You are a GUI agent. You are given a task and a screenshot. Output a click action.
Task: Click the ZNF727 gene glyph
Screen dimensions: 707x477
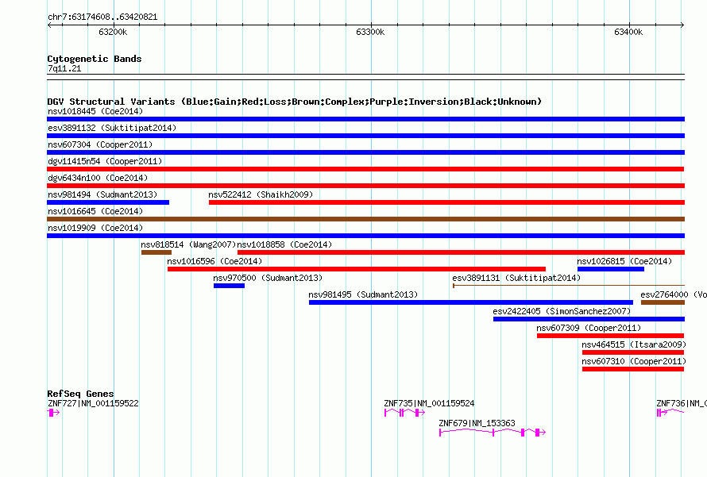(53, 412)
